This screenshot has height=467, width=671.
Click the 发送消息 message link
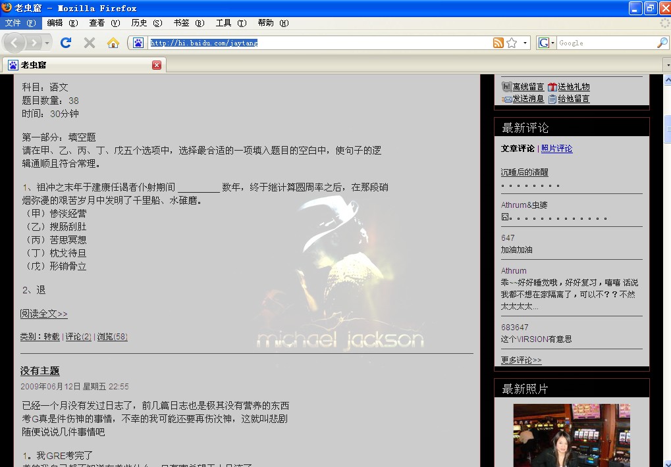pos(528,99)
